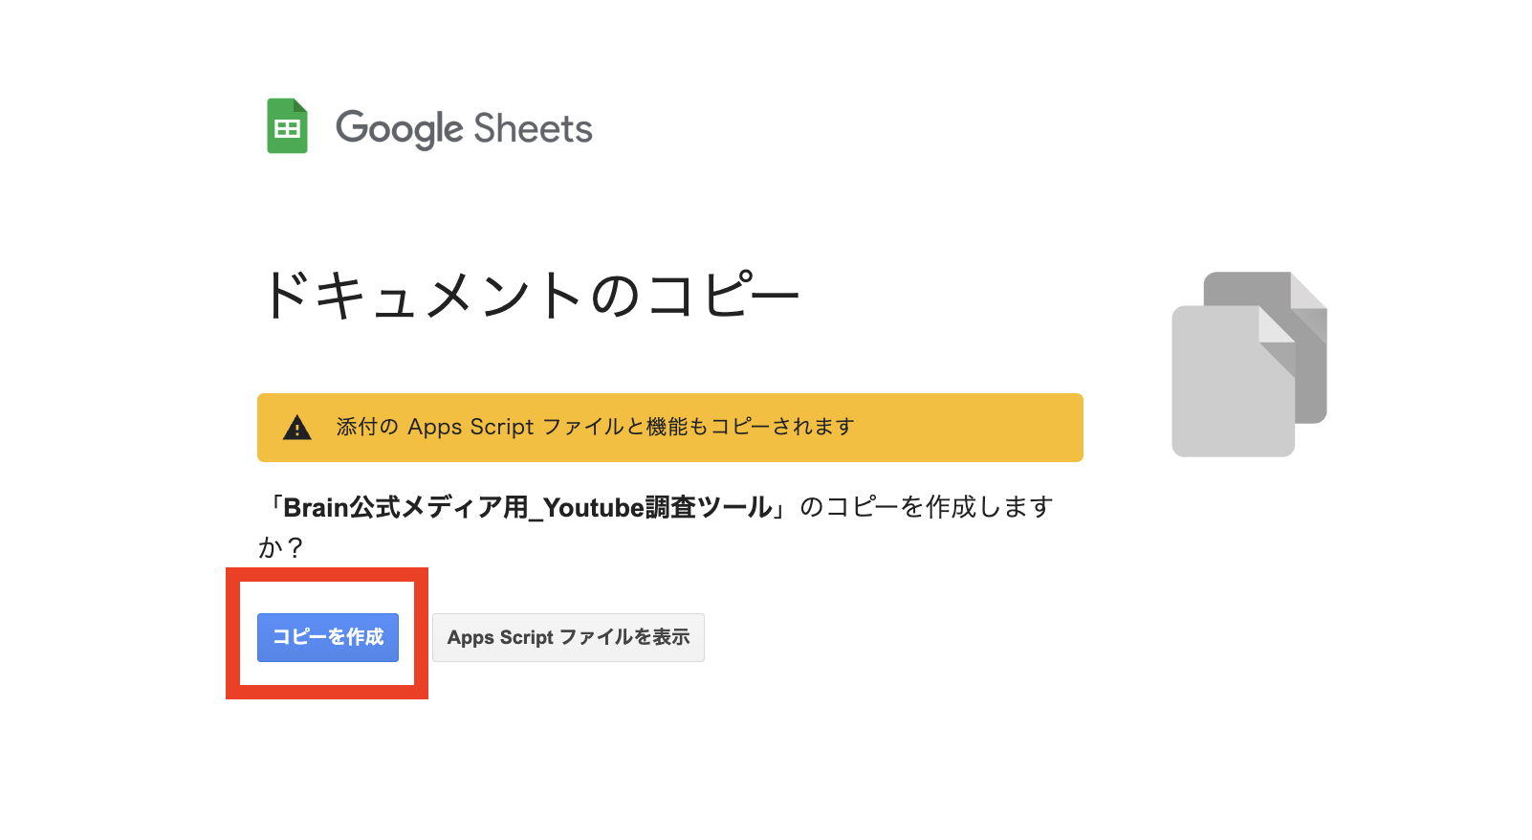Click the "ドキュメントのコピー" heading
This screenshot has height=840, width=1532.
click(x=530, y=295)
